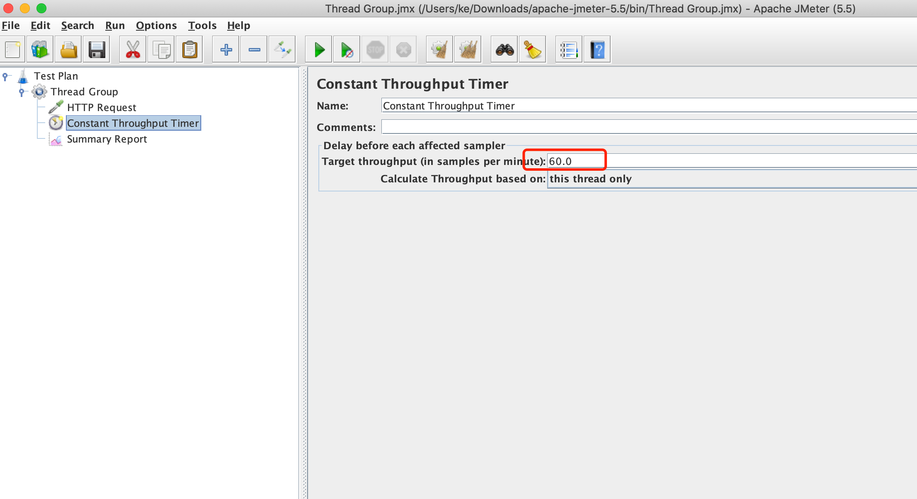Viewport: 917px width, 499px height.
Task: Open the Options menu
Action: (x=156, y=25)
